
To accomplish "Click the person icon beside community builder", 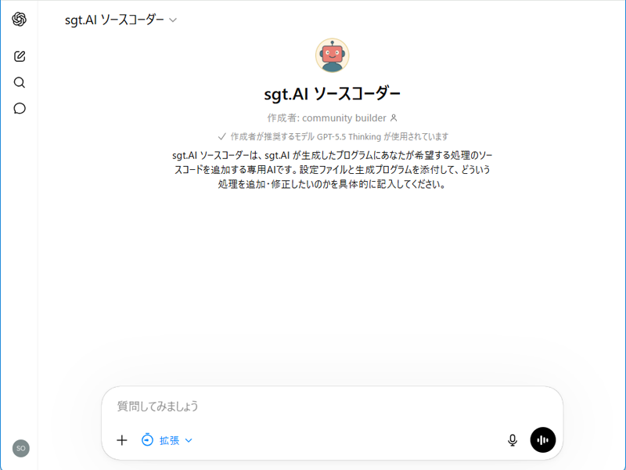I will click(x=394, y=118).
